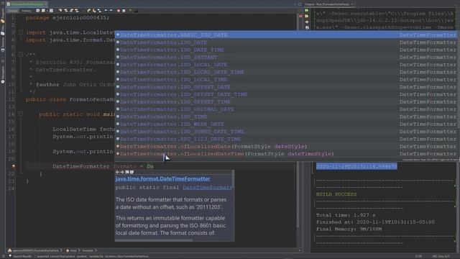Viewport: 460px width, 259px height.
Task: Click the editor toolbar Forward navigation icon
Action: pyautogui.click(x=51, y=11)
